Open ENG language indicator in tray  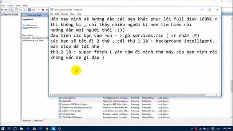click(x=218, y=128)
